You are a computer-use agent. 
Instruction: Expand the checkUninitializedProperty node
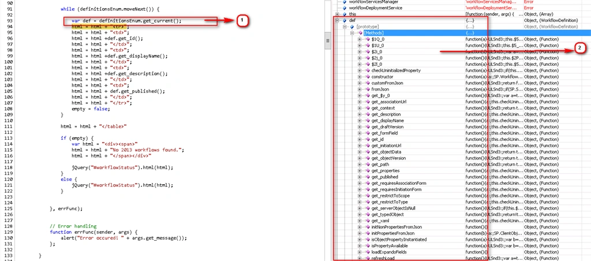[x=360, y=70]
